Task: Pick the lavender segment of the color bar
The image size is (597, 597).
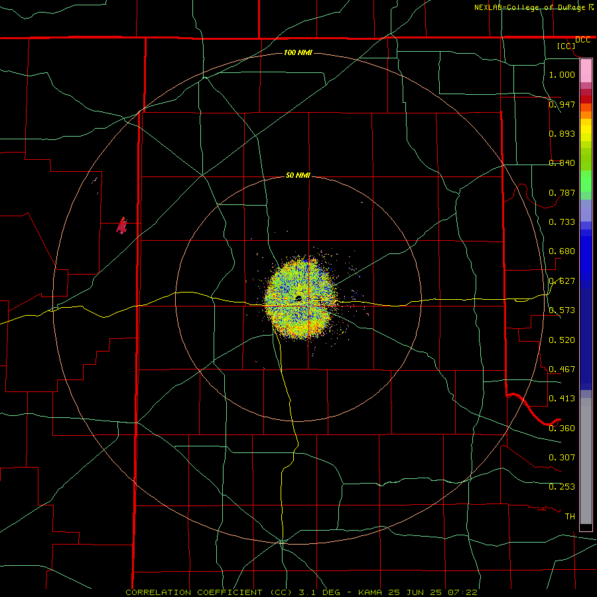Action: 586,210
